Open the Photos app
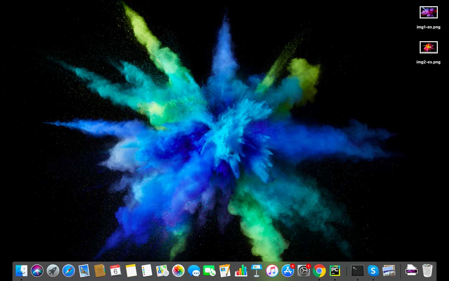 click(178, 271)
